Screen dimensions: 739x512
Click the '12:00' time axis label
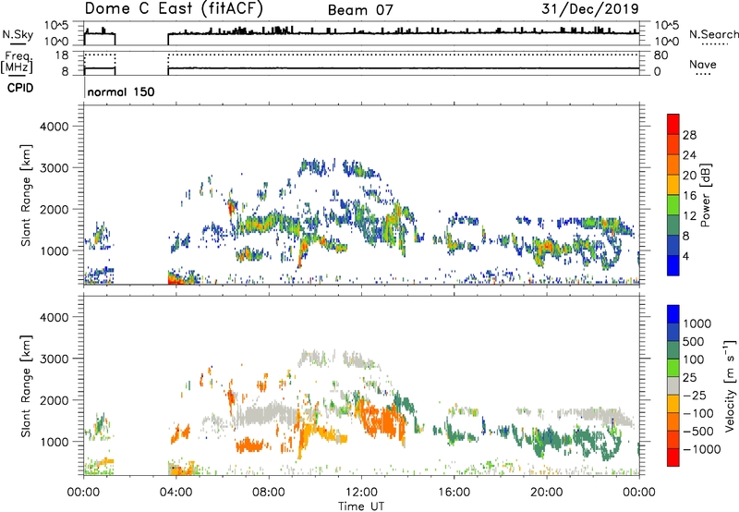[x=361, y=493]
